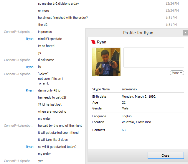Click birth date Monday, March 2, 1992
The width and height of the screenshot is (188, 164).
coord(138,97)
